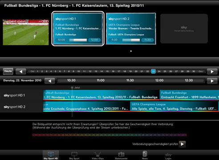Click the 10:30 time label
This screenshot has width=219, height=160.
71,80
